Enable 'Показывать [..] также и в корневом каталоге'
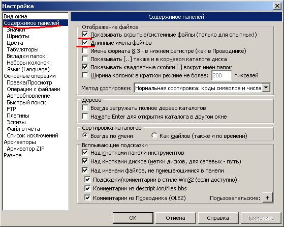The height and width of the screenshot is (227, 284). [85, 59]
